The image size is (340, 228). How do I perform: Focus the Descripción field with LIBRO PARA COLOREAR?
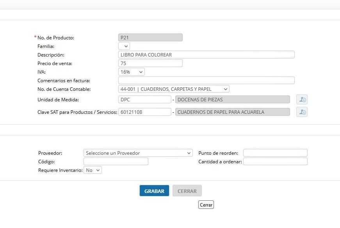tap(206, 55)
